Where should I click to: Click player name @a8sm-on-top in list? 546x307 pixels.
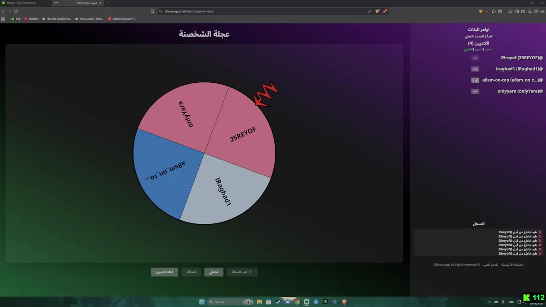tap(512, 80)
